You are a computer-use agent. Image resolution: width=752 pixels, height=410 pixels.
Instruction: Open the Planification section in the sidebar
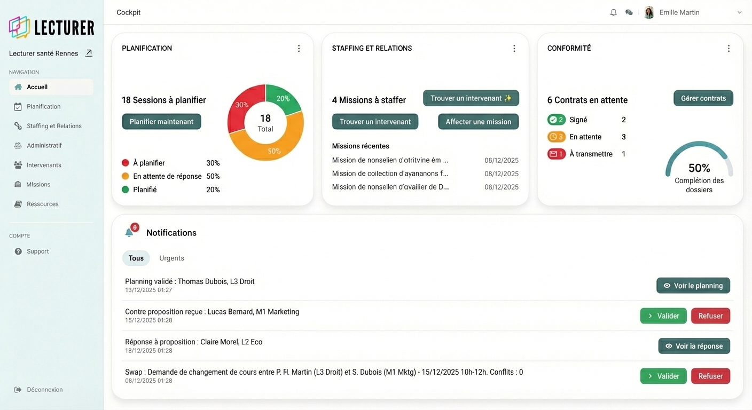pyautogui.click(x=43, y=106)
